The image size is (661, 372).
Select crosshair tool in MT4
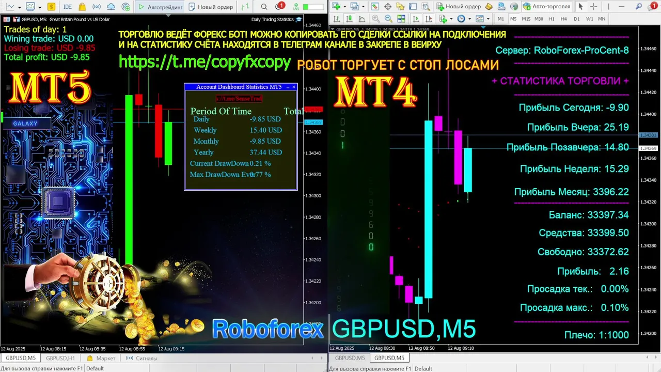pyautogui.click(x=593, y=6)
